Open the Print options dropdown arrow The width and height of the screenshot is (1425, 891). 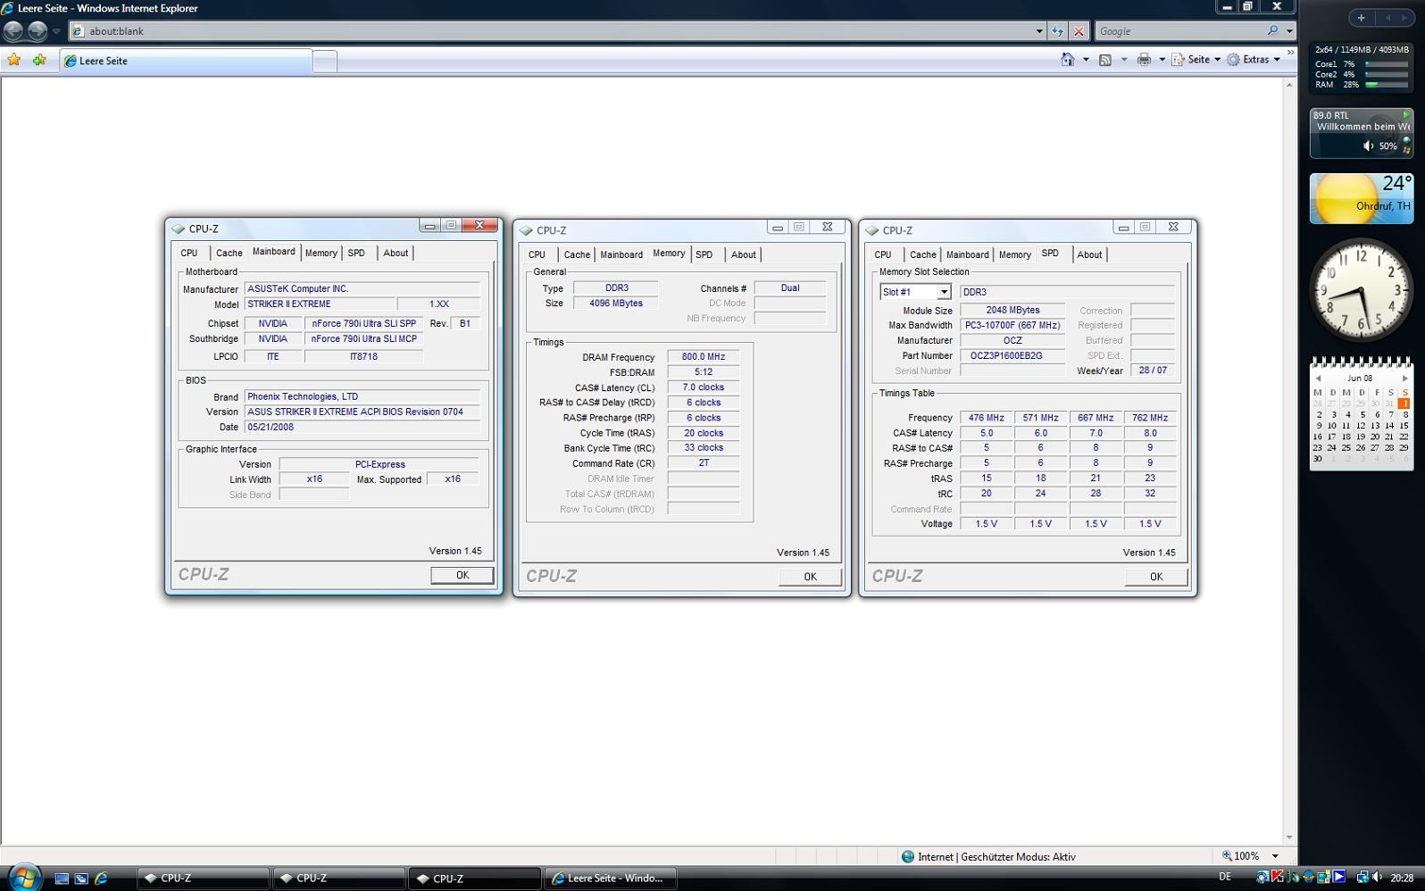pyautogui.click(x=1162, y=60)
